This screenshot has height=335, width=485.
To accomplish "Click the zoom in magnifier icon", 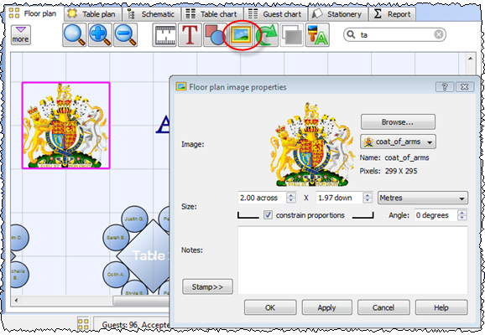I will [x=100, y=35].
